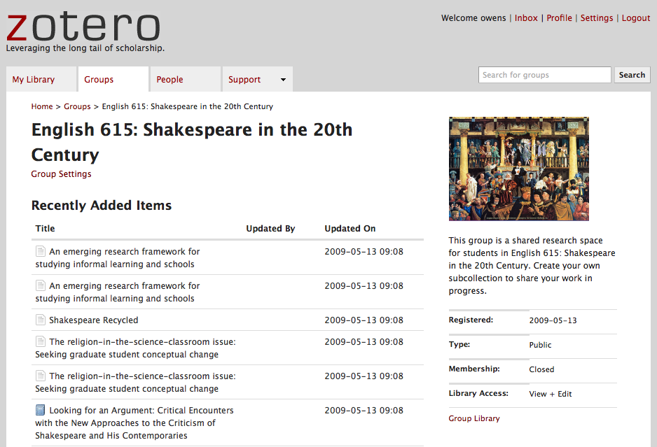Click document icon of second religion-in-the-science-classroom item
Image resolution: width=657 pixels, height=447 pixels.
[x=41, y=376]
